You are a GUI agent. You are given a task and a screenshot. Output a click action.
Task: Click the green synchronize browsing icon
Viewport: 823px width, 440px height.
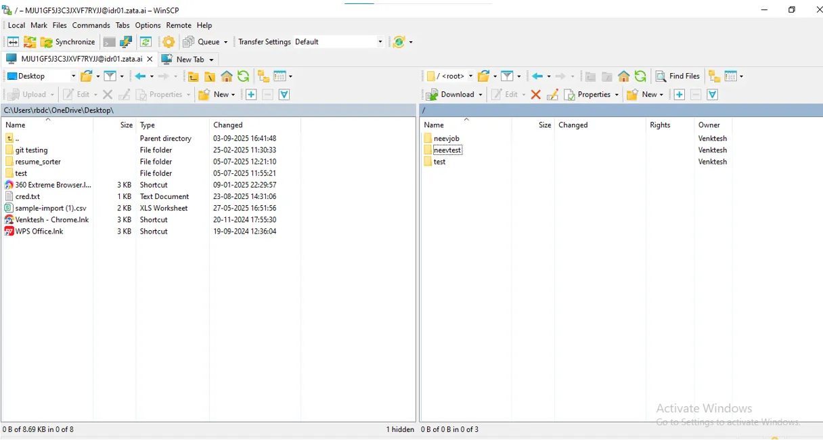click(146, 42)
